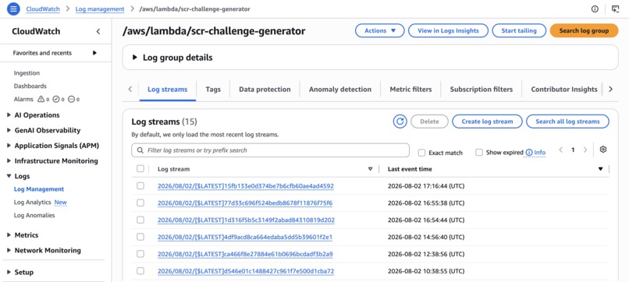Select the Log streams tab
Screen dimensions: 629x282
click(x=167, y=90)
